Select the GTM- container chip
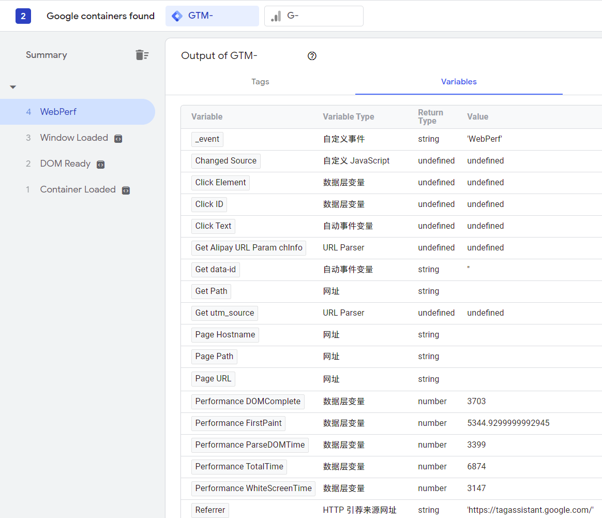This screenshot has width=602, height=518. point(212,16)
